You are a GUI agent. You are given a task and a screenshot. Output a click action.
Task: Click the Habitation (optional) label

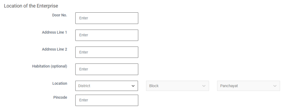[x=50, y=67]
